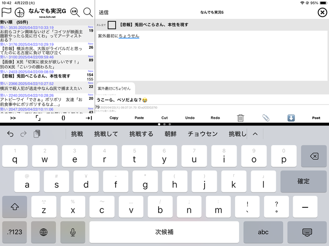This screenshot has height=246, width=329.
Task: Open the thread 横浜市民、大阪がライバル
Action: click(47, 49)
